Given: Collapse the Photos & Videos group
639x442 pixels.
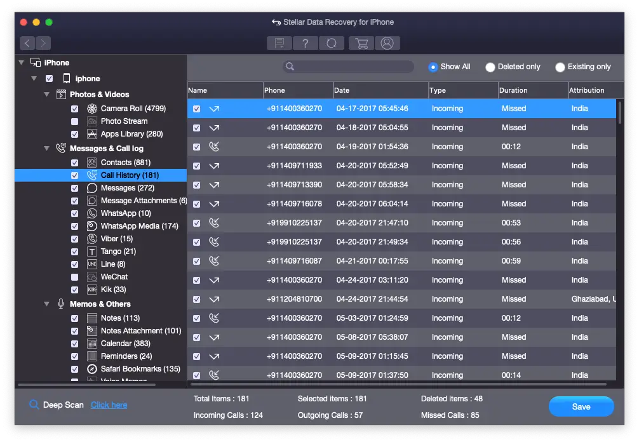Looking at the screenshot, I should pos(46,94).
